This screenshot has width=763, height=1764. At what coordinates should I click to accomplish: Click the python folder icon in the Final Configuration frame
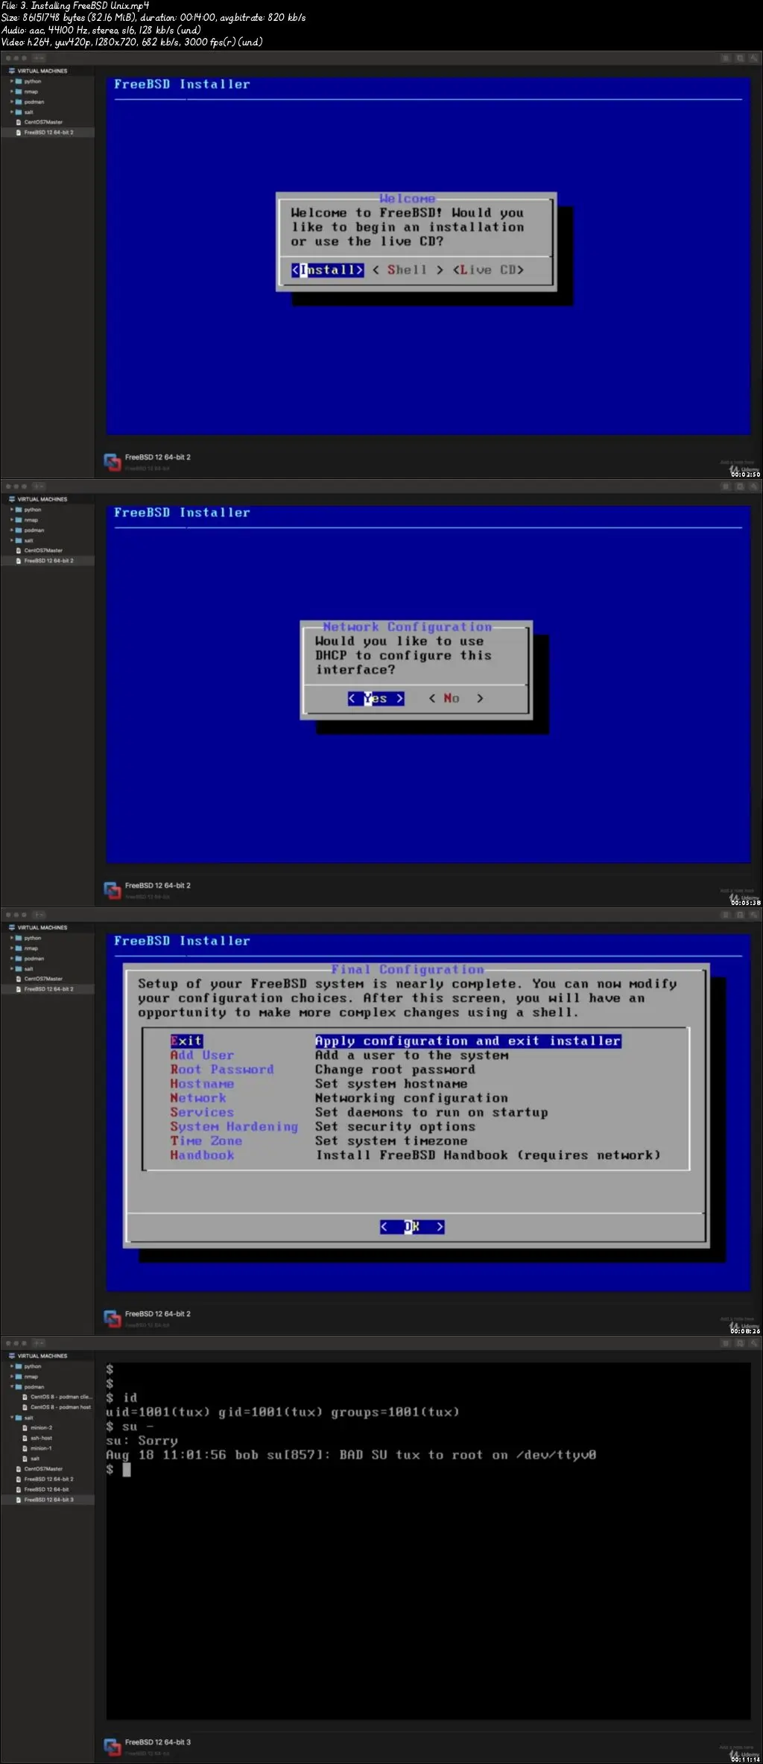click(19, 938)
